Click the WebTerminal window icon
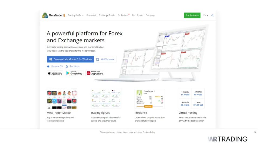Image resolution: width=259 pixels, height=146 pixels. point(98,59)
